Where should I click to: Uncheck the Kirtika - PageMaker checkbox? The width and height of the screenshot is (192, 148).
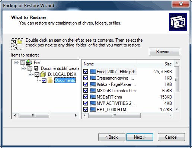[x=86, y=84]
